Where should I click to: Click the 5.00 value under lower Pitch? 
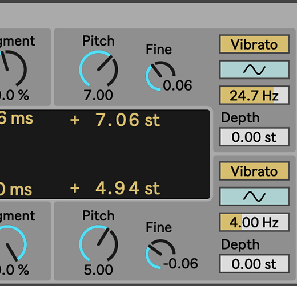point(98,269)
